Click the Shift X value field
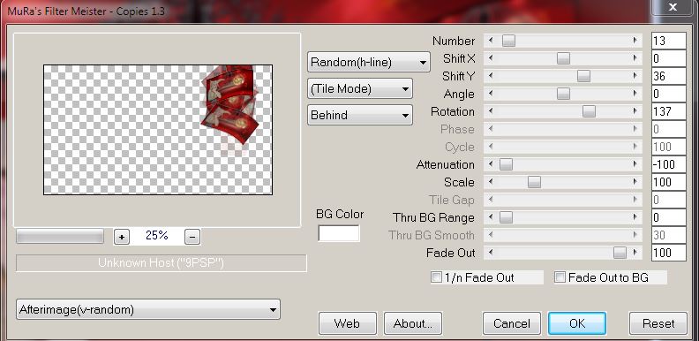The image size is (699, 341). pyautogui.click(x=669, y=58)
